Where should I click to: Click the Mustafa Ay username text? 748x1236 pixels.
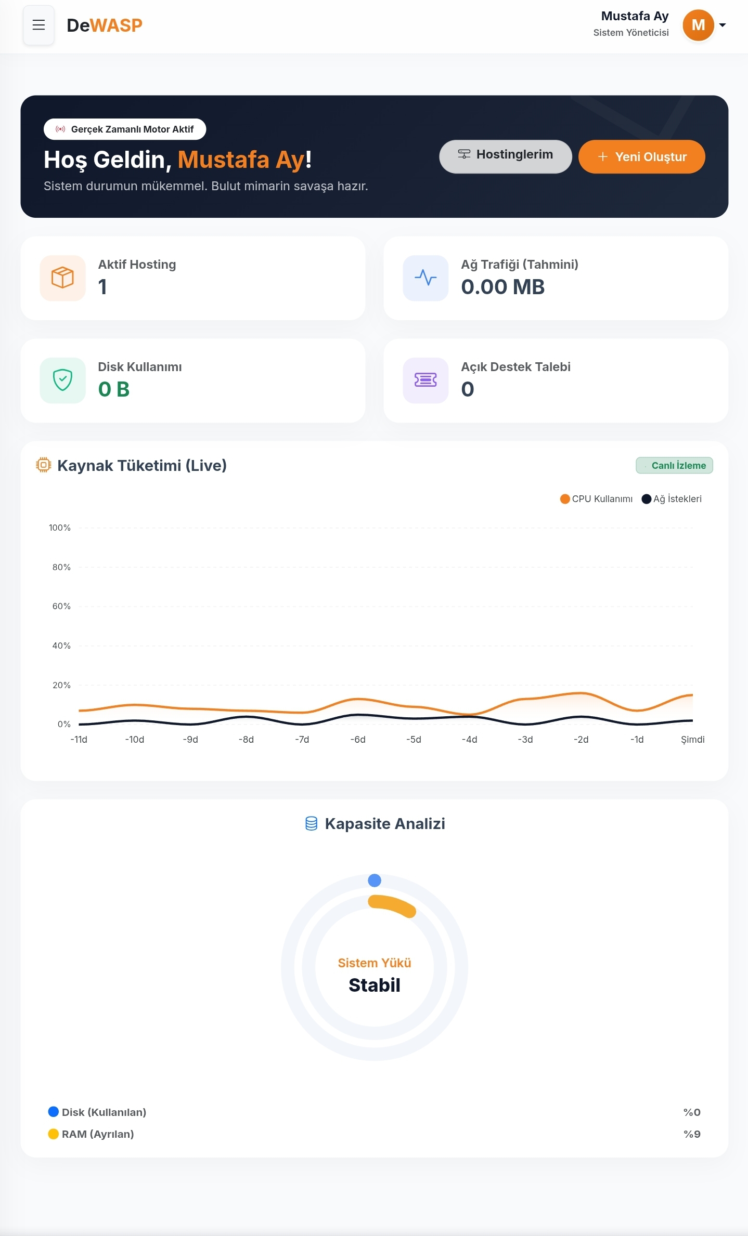tap(635, 16)
